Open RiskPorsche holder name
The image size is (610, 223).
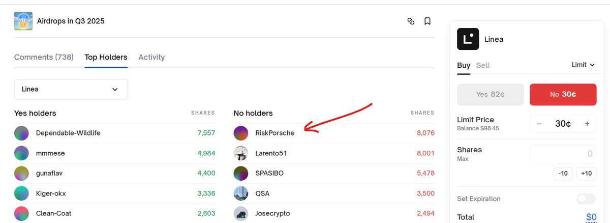(274, 133)
